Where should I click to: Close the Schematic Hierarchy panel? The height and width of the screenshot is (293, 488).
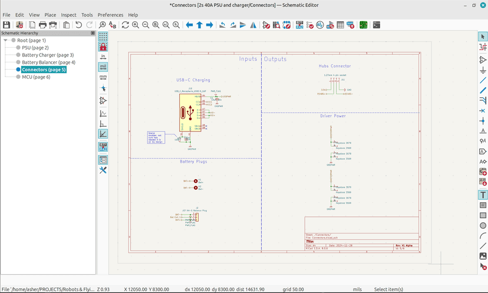pos(93,34)
